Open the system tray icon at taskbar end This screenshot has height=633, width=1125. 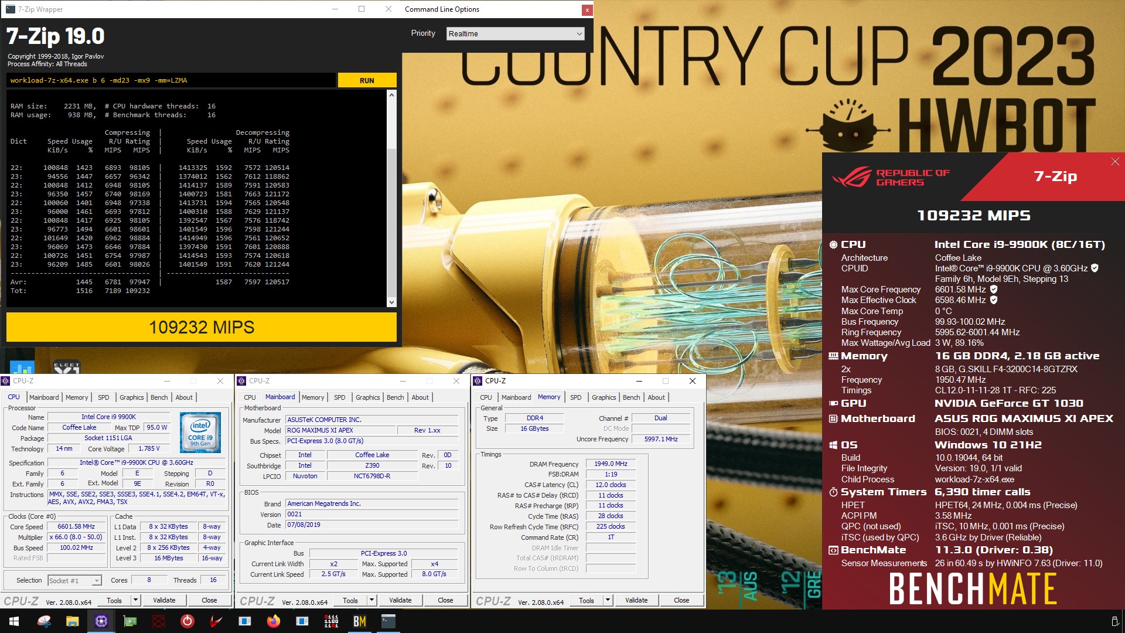(1114, 621)
